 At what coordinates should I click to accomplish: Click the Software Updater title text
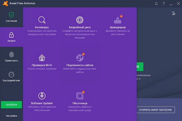pyautogui.click(x=42, y=103)
